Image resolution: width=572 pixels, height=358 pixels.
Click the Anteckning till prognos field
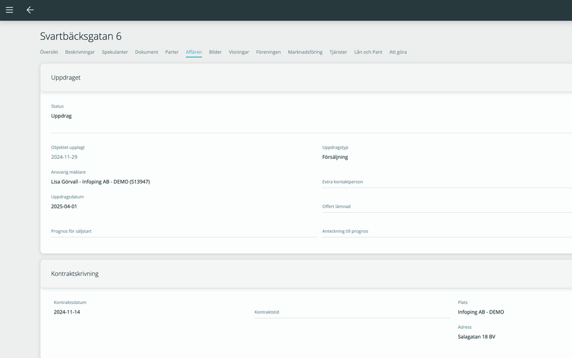447,231
